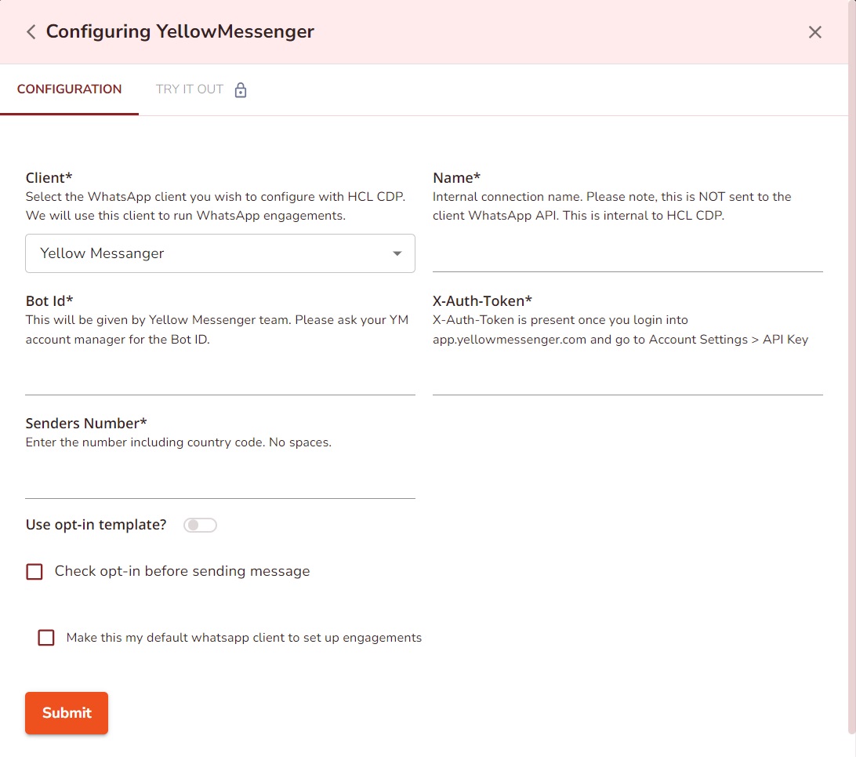The width and height of the screenshot is (856, 757).
Task: Click 'Make this my default whatsapp client' label text
Action: (x=244, y=638)
